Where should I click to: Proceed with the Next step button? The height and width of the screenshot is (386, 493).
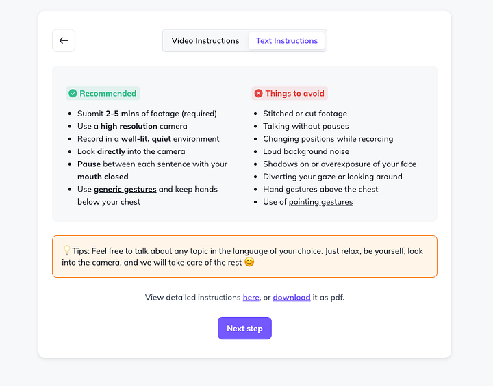244,328
